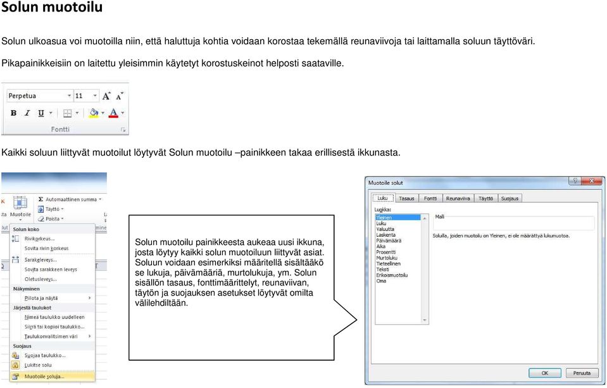Click the Increase font size icon
The height and width of the screenshot is (388, 607).
(106, 96)
